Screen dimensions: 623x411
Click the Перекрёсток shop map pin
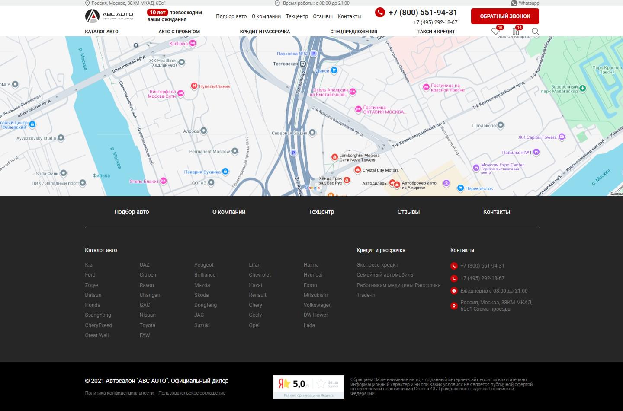click(x=460, y=188)
